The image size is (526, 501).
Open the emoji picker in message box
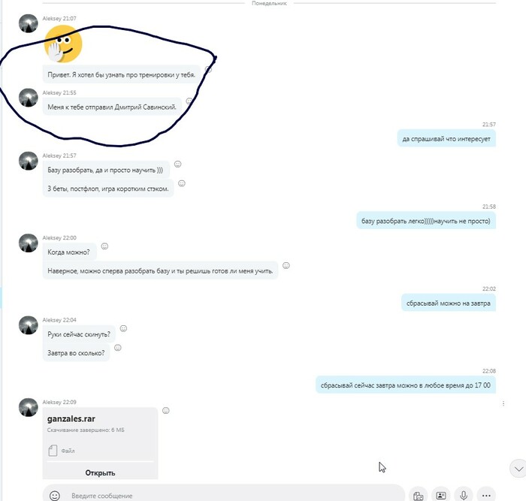pos(55,495)
